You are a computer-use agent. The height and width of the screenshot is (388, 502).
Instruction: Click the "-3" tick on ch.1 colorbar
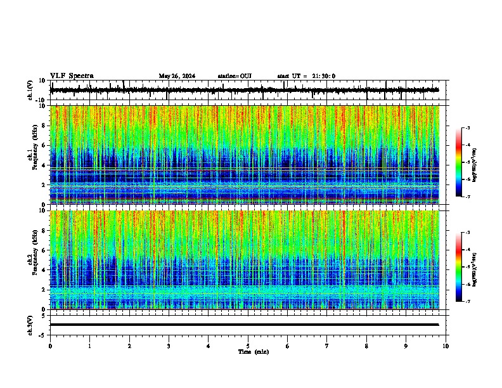pos(468,127)
